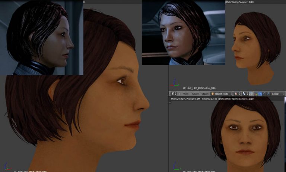
Task: Click the orange cube icon in Object Mode selector
Action: pos(213,94)
